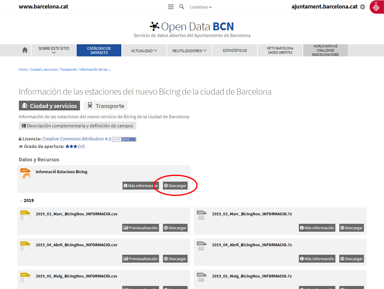The height and width of the screenshot is (289, 384).
Task: Click Más información for Informació Estacions Bicing
Action: [140, 186]
